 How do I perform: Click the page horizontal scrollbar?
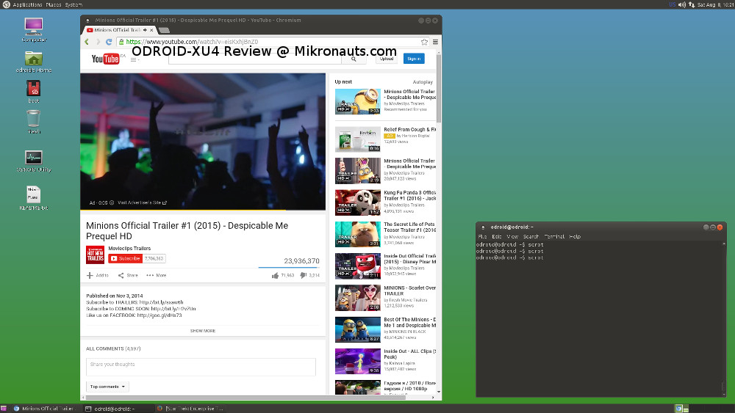(x=245, y=398)
